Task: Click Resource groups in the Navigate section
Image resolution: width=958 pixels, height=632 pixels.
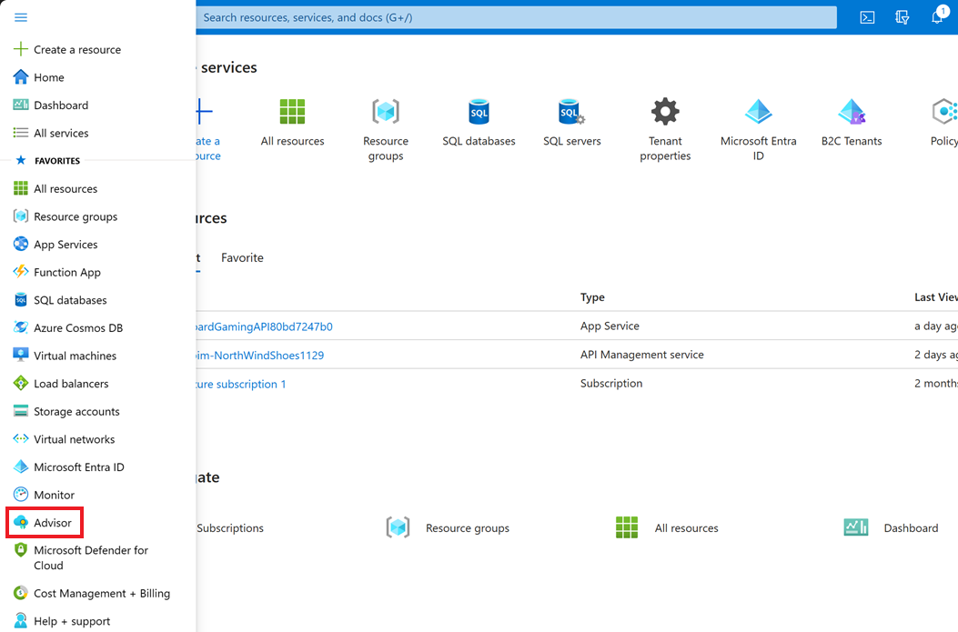Action: (448, 528)
